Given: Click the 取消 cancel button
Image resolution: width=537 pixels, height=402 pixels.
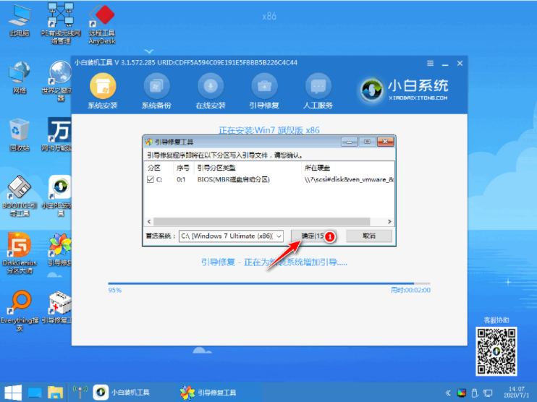Looking at the screenshot, I should click(x=369, y=236).
